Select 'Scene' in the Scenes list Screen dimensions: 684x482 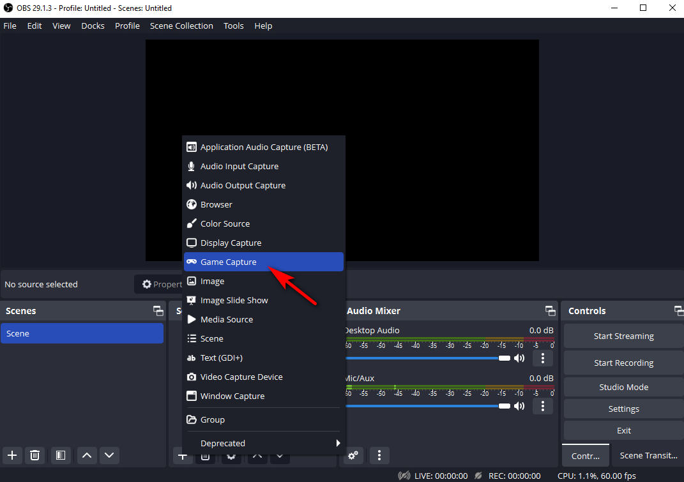pos(82,333)
